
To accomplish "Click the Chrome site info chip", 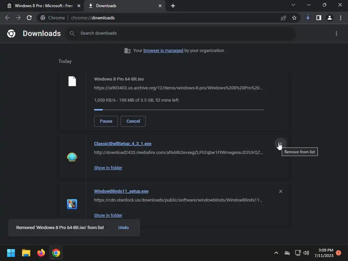I will 53,18.
